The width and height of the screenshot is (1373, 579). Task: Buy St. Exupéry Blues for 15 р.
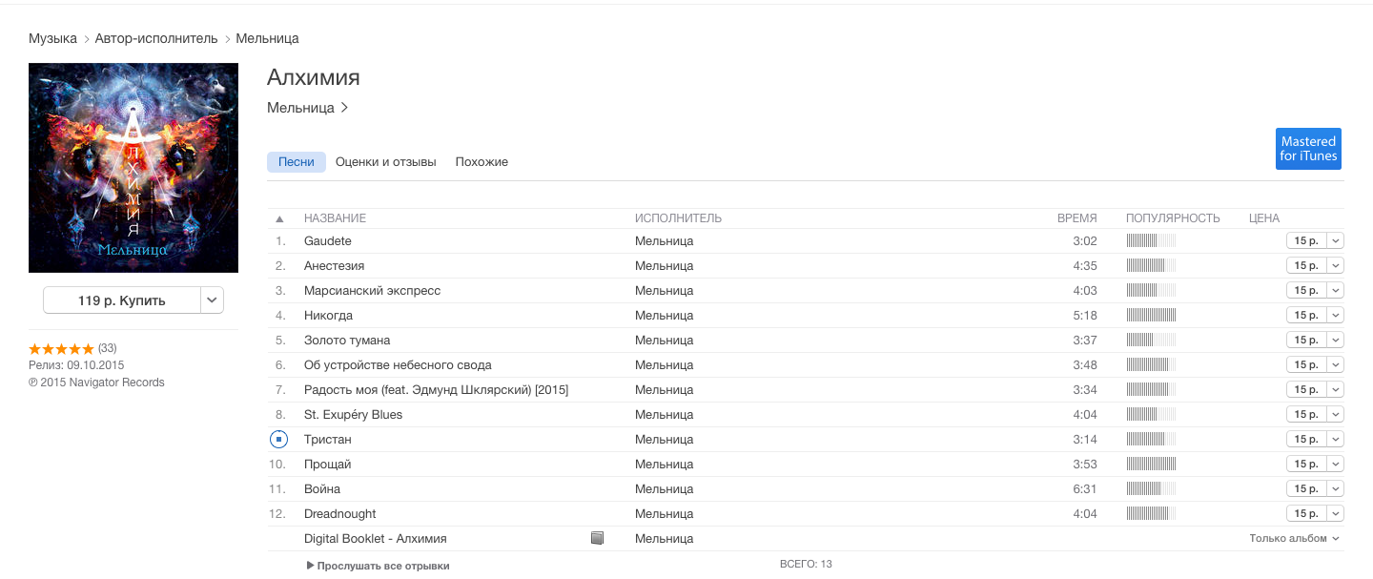point(1306,414)
